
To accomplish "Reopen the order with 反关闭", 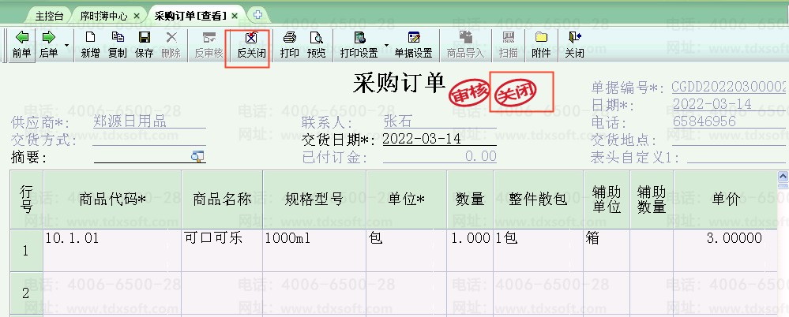I will (252, 45).
